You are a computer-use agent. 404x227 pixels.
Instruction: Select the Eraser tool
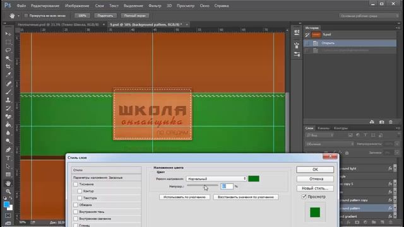(x=8, y=116)
